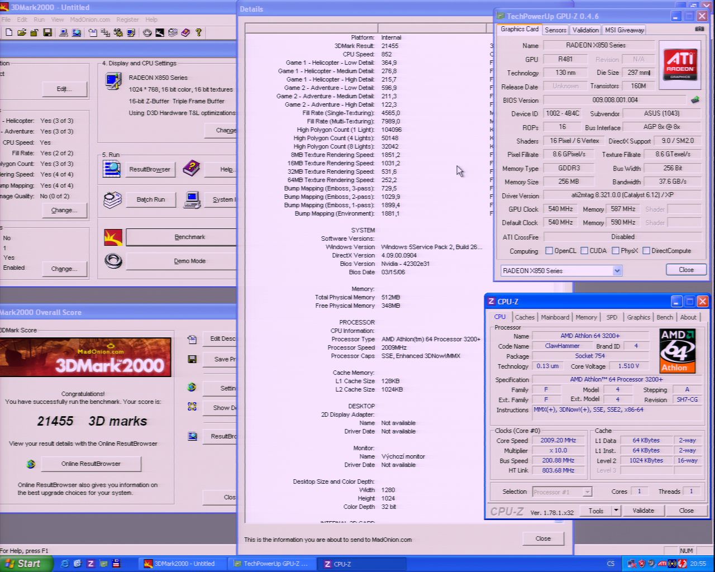Click the Edit Description icon in Overall Score
This screenshot has width=715, height=572.
(x=192, y=339)
